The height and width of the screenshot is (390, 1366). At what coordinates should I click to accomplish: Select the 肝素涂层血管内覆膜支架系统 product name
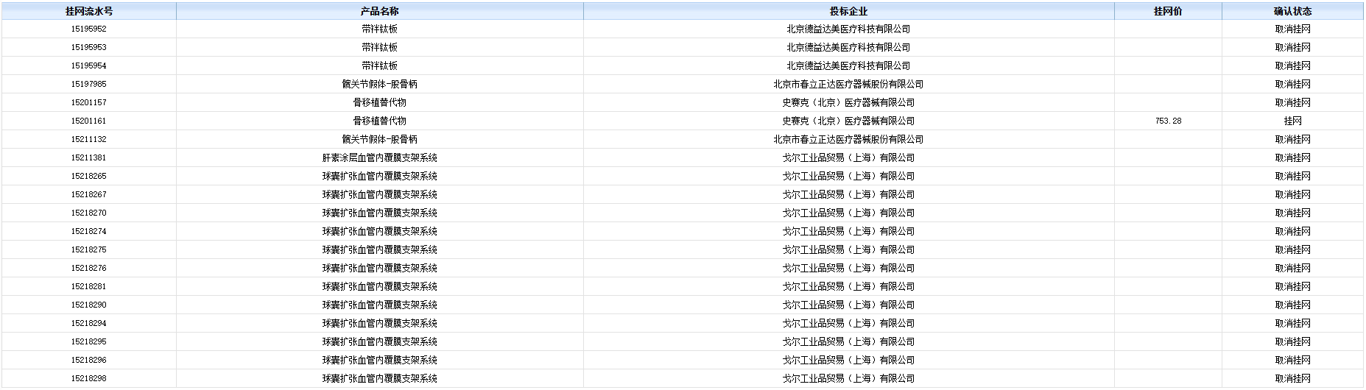click(379, 158)
